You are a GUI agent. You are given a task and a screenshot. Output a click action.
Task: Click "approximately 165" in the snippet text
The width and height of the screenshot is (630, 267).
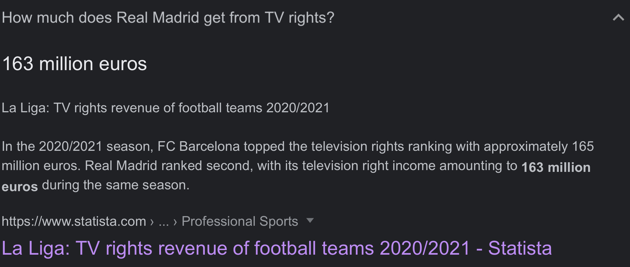pyautogui.click(x=539, y=147)
